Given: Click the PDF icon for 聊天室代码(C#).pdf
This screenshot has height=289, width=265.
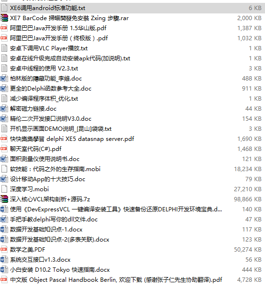Looking at the screenshot, I should tap(4, 149).
